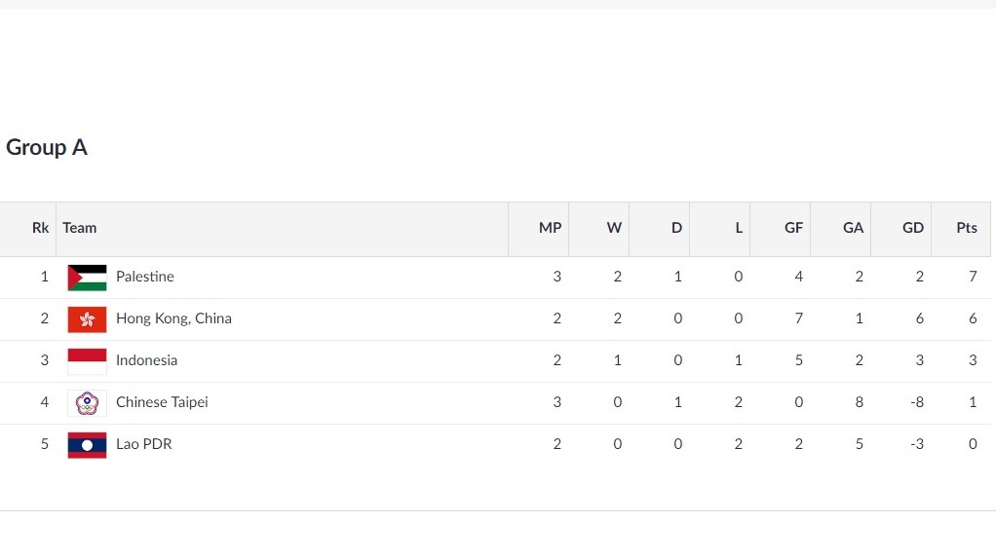Click the Group A heading
996x560 pixels.
click(x=47, y=147)
